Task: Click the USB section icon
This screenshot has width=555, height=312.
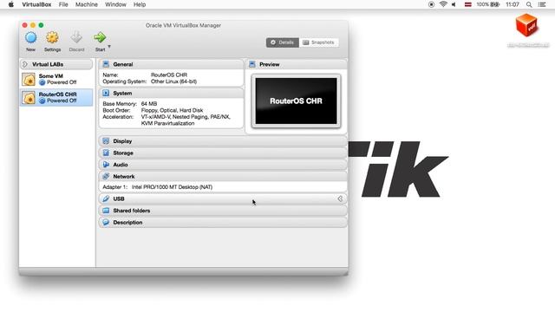Action: point(106,198)
